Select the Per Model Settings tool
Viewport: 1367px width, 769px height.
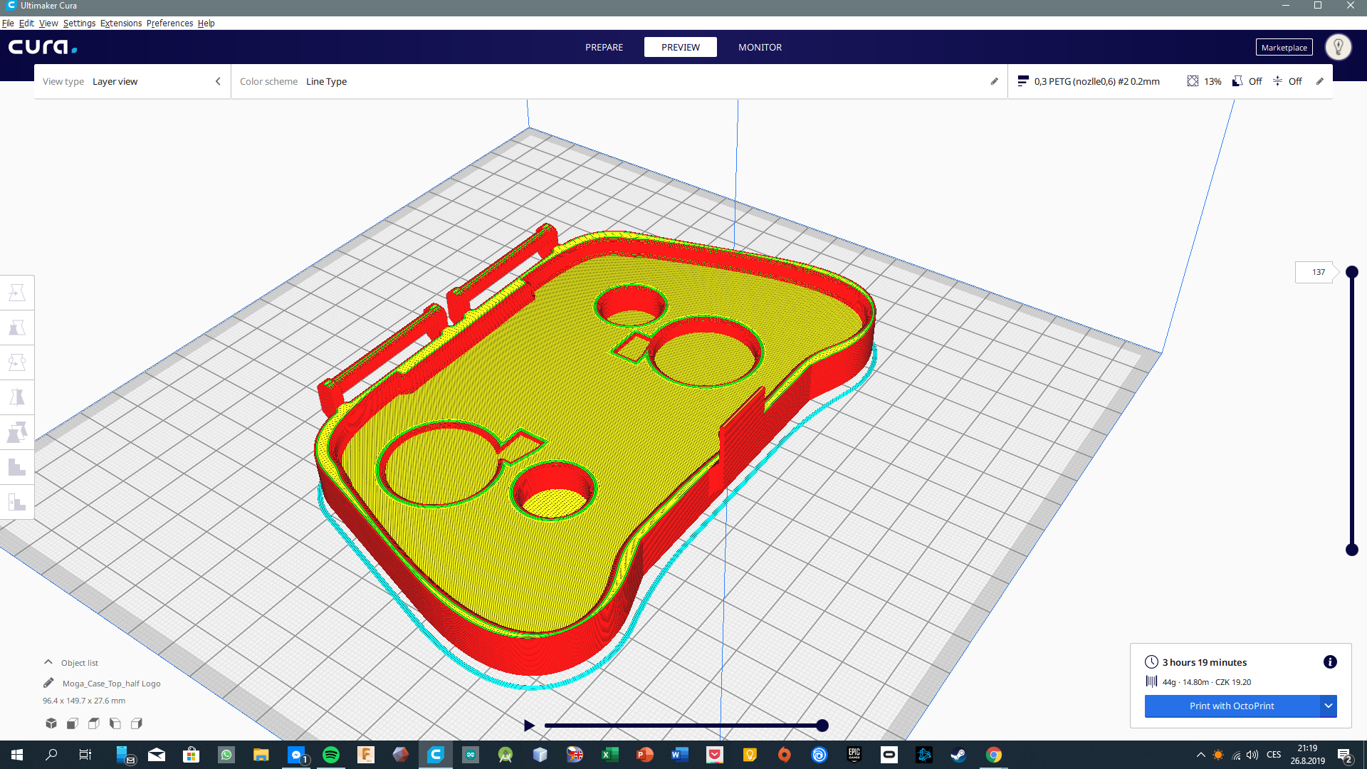coord(17,432)
